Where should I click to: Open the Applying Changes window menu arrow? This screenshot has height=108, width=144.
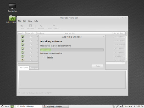tap(41, 37)
